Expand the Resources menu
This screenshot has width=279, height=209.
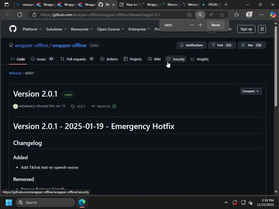(82, 29)
